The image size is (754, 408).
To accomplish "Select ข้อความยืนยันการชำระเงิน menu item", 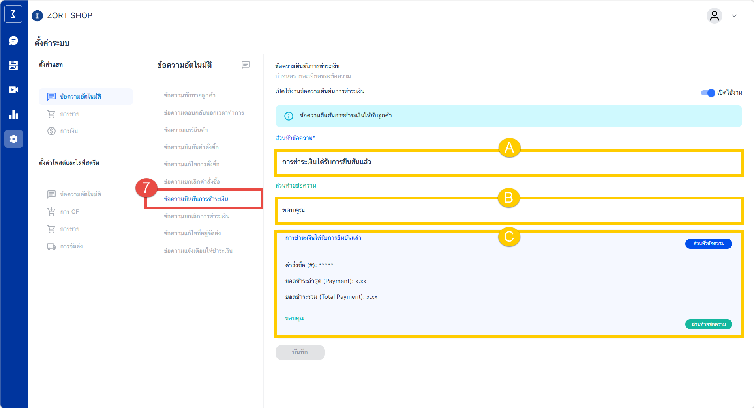I will point(196,199).
